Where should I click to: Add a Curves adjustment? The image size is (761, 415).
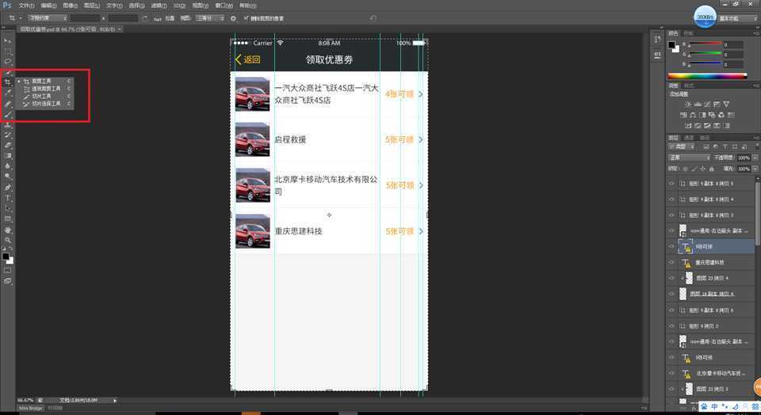(707, 104)
